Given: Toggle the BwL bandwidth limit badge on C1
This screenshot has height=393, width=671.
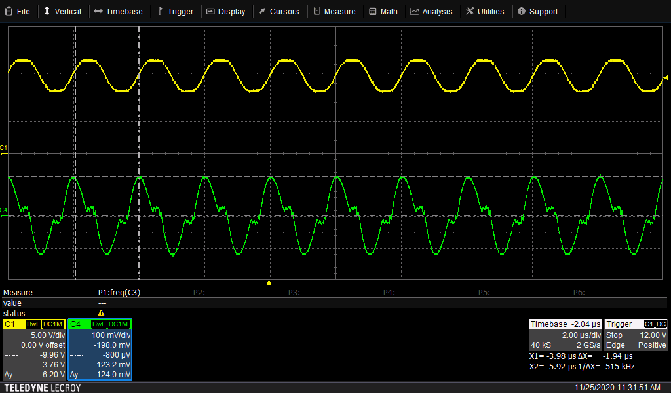Looking at the screenshot, I should click(33, 324).
